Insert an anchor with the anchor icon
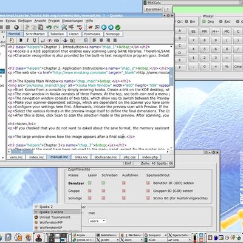Screen dimensions: 243x243 pos(65,40)
